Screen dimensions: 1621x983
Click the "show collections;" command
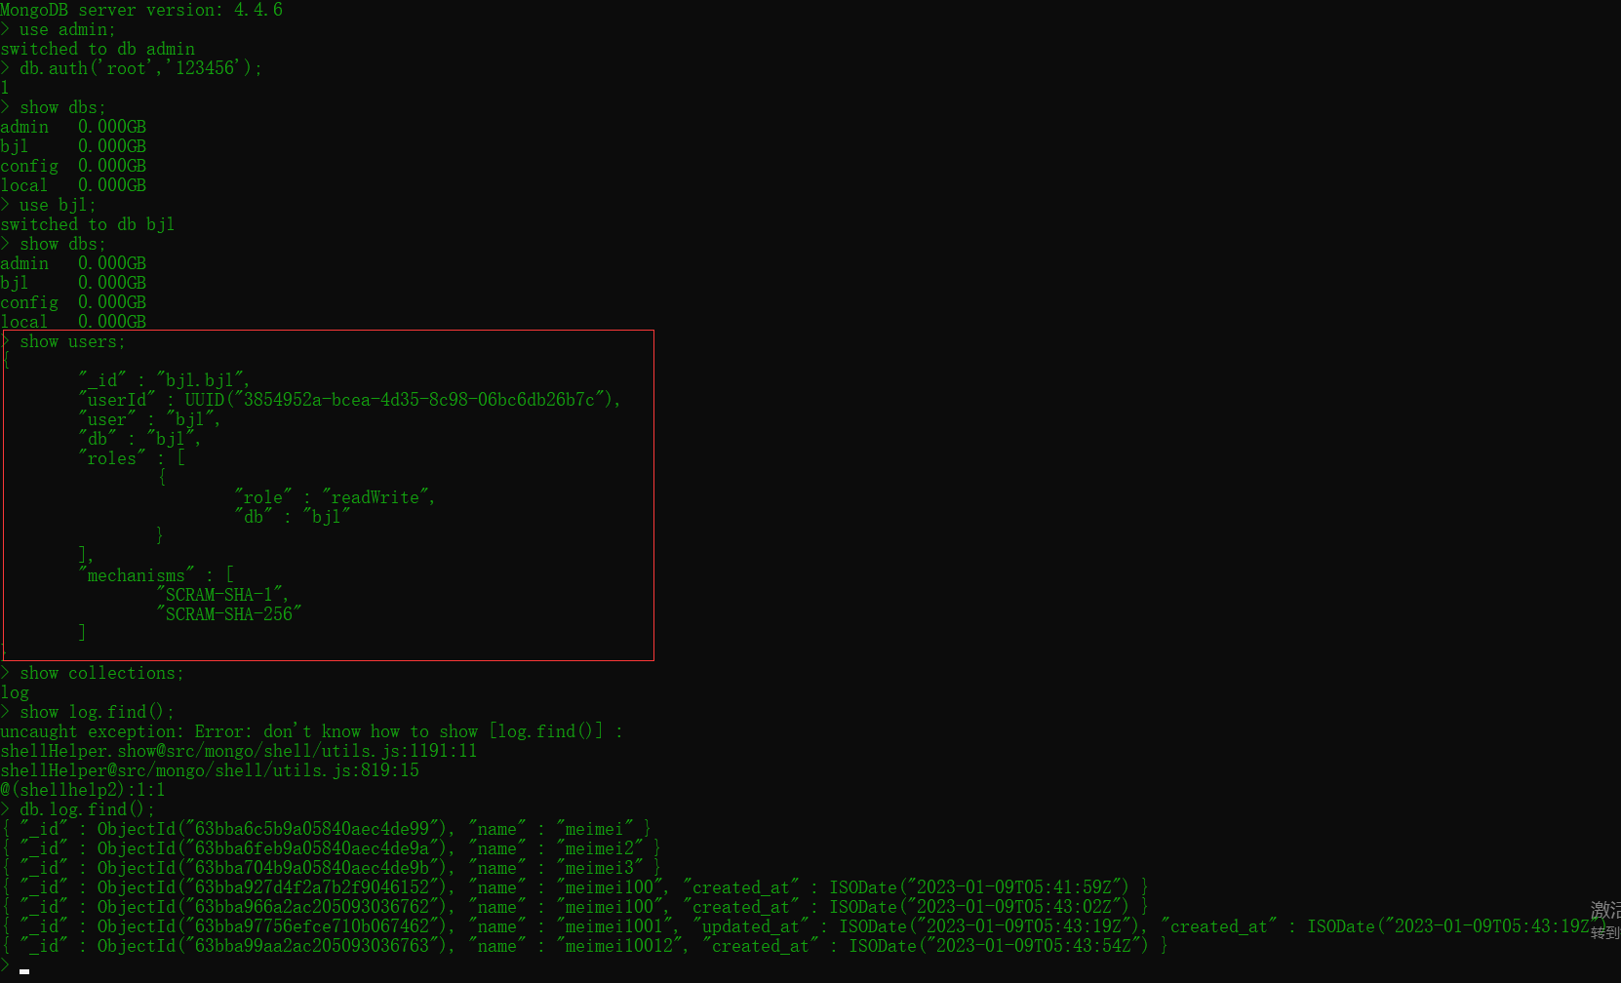pos(101,673)
